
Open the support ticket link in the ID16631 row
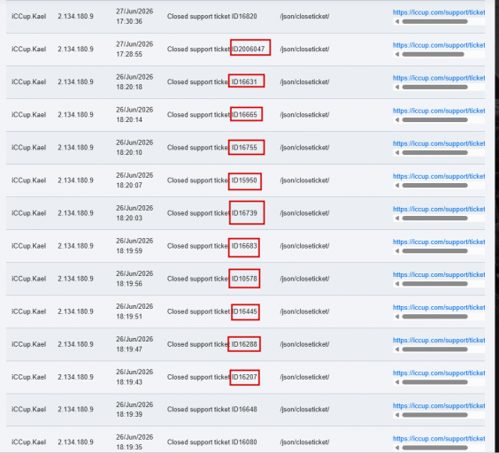pyautogui.click(x=439, y=78)
